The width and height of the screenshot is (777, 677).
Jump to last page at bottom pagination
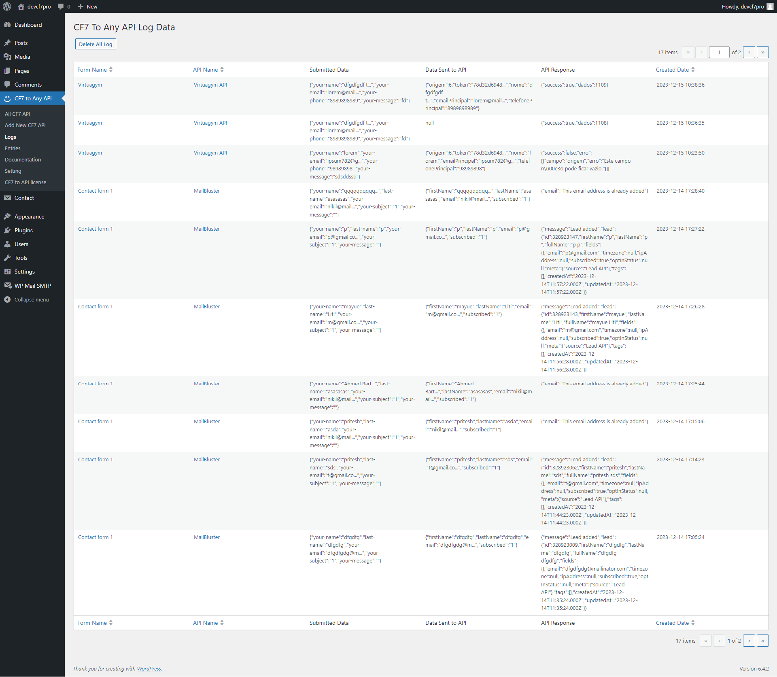(762, 641)
